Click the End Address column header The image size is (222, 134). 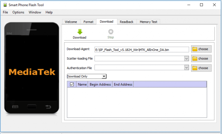[x=123, y=85]
